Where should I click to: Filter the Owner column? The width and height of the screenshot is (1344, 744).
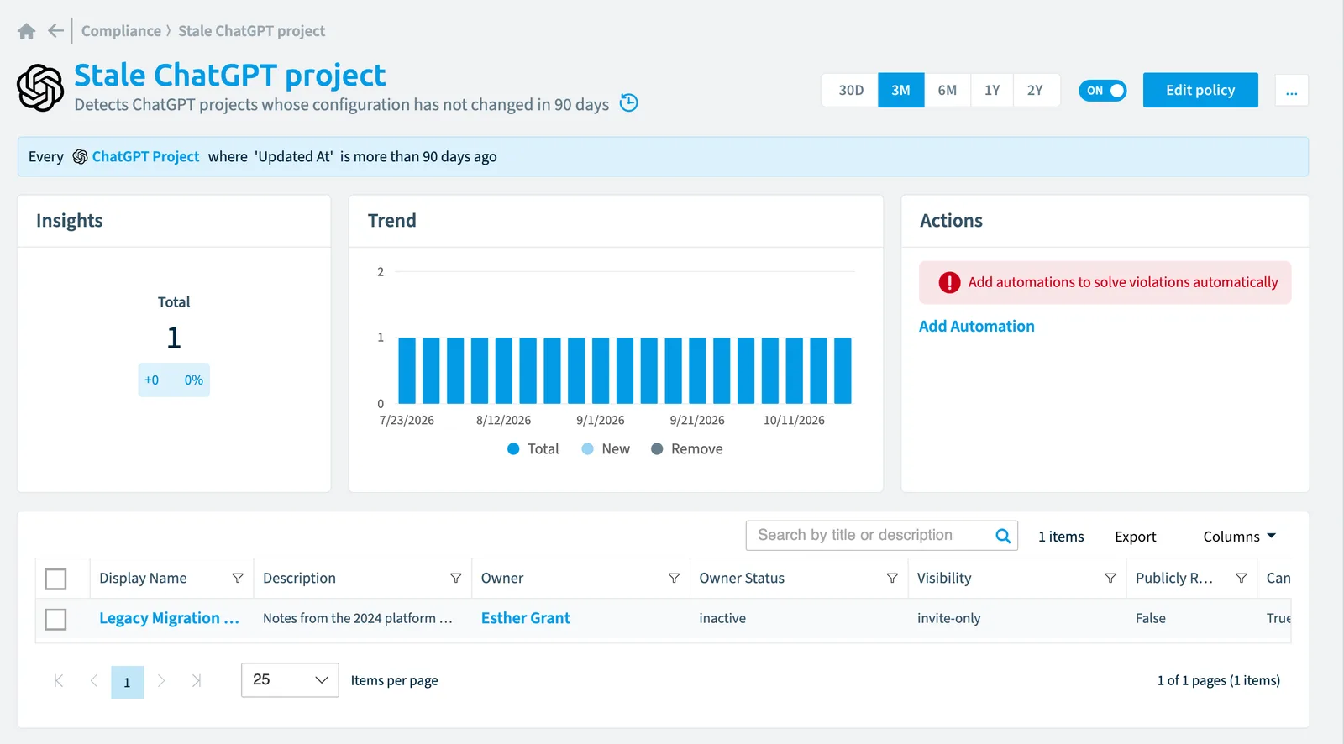[674, 579]
